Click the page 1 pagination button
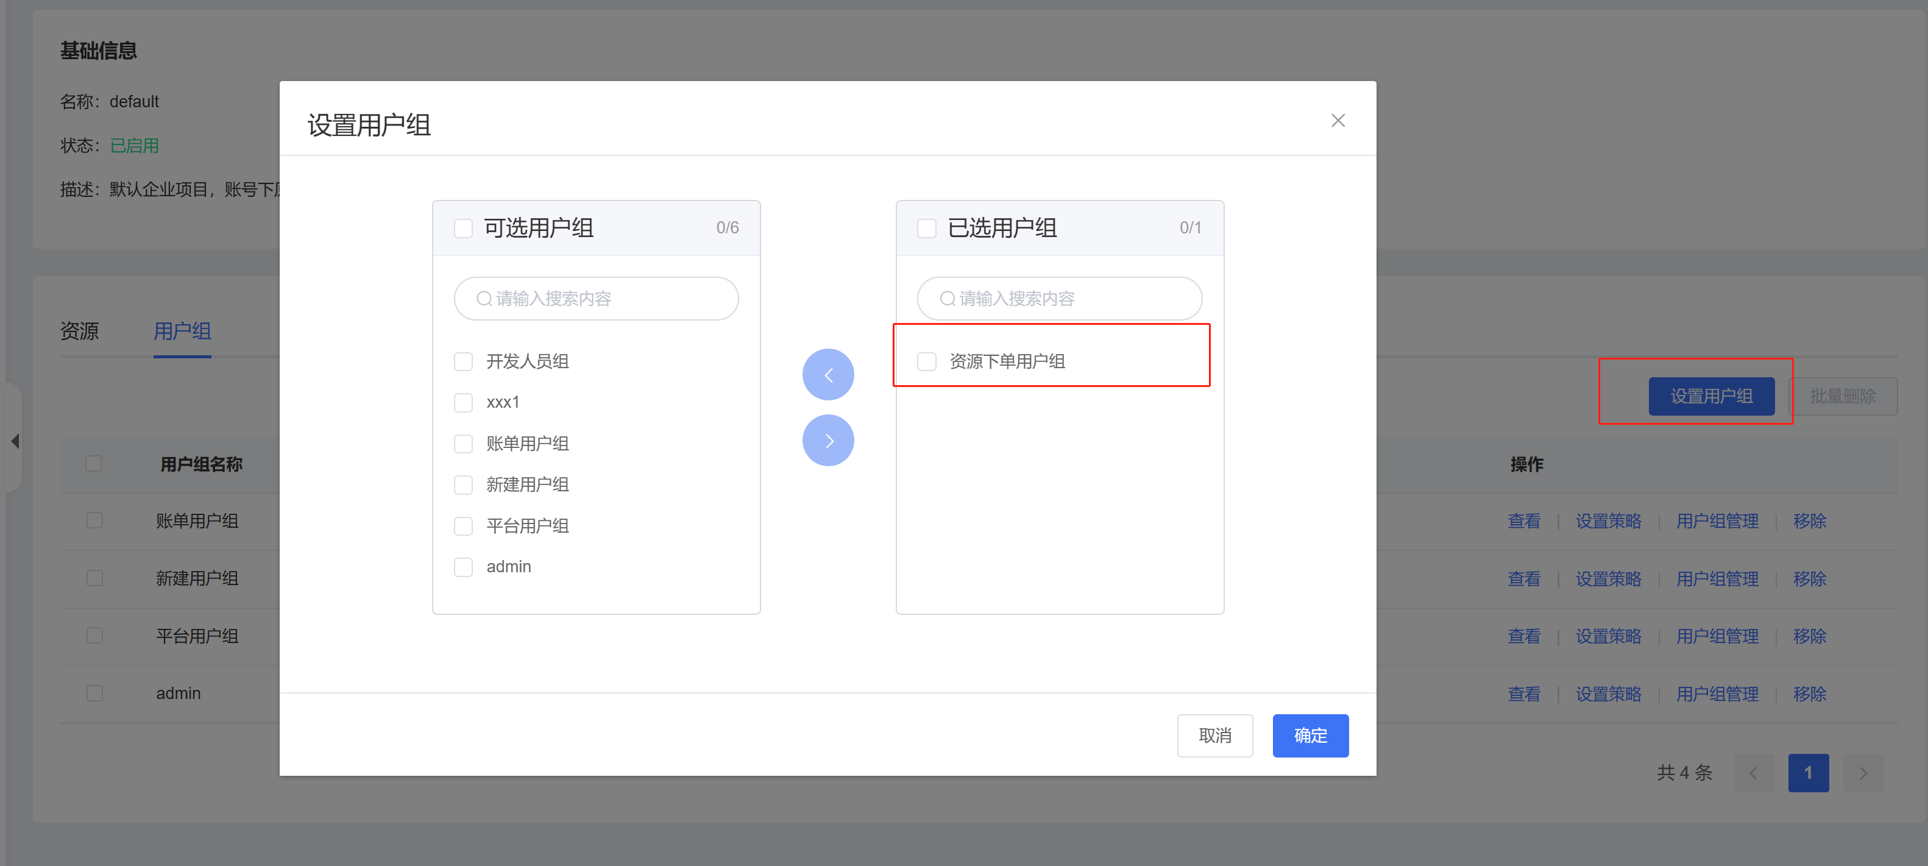This screenshot has height=866, width=1928. 1808,772
